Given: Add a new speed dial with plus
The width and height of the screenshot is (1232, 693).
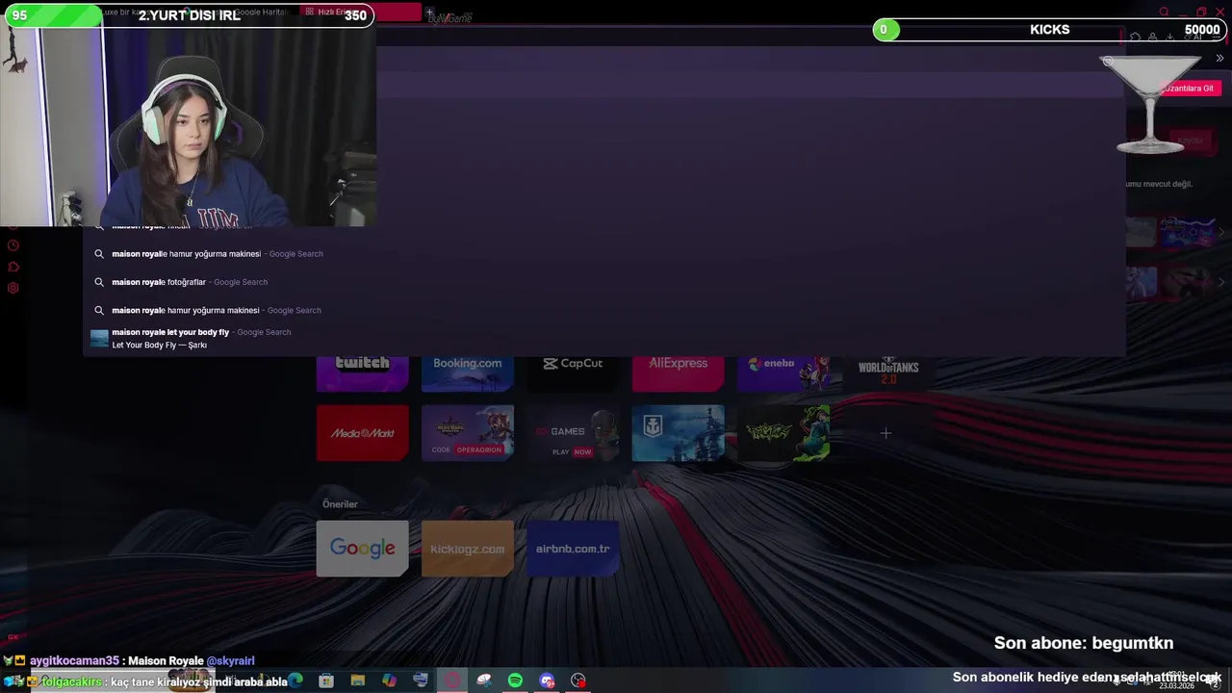Looking at the screenshot, I should coord(885,433).
